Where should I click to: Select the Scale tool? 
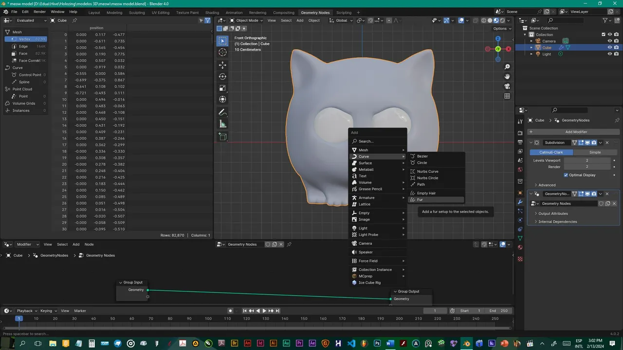222,88
